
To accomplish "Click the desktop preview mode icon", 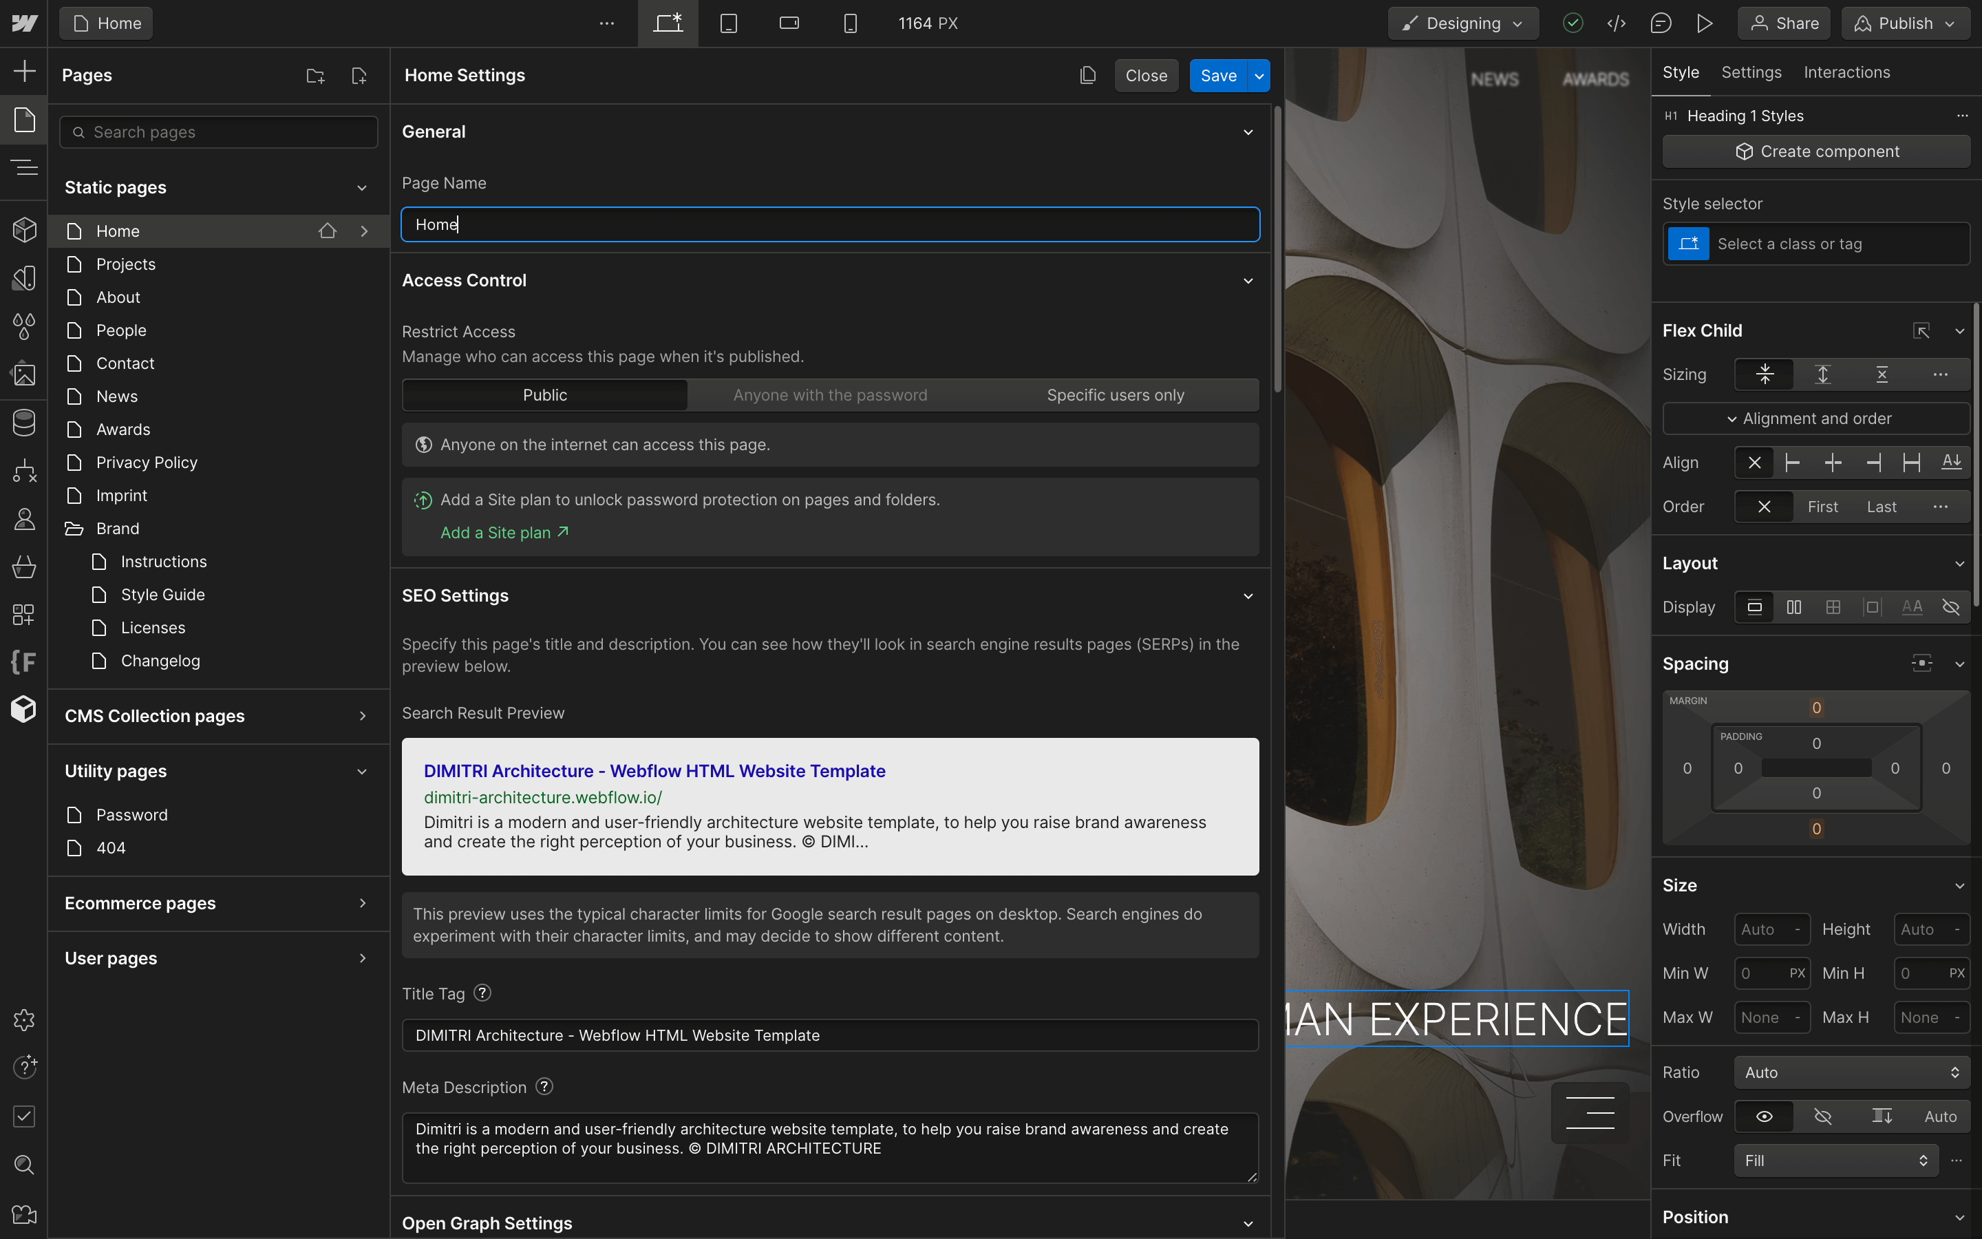I will (668, 23).
